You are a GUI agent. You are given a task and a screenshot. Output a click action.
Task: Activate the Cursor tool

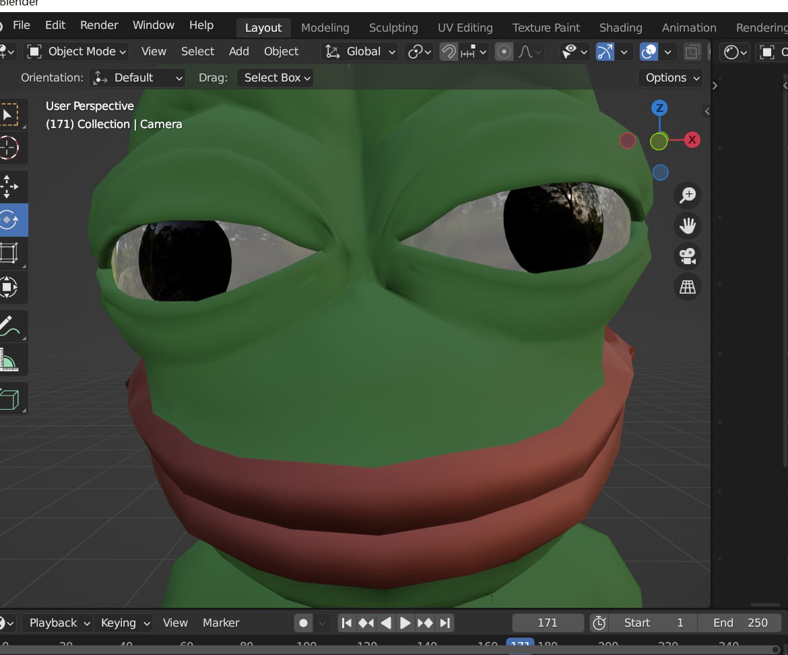pos(9,148)
